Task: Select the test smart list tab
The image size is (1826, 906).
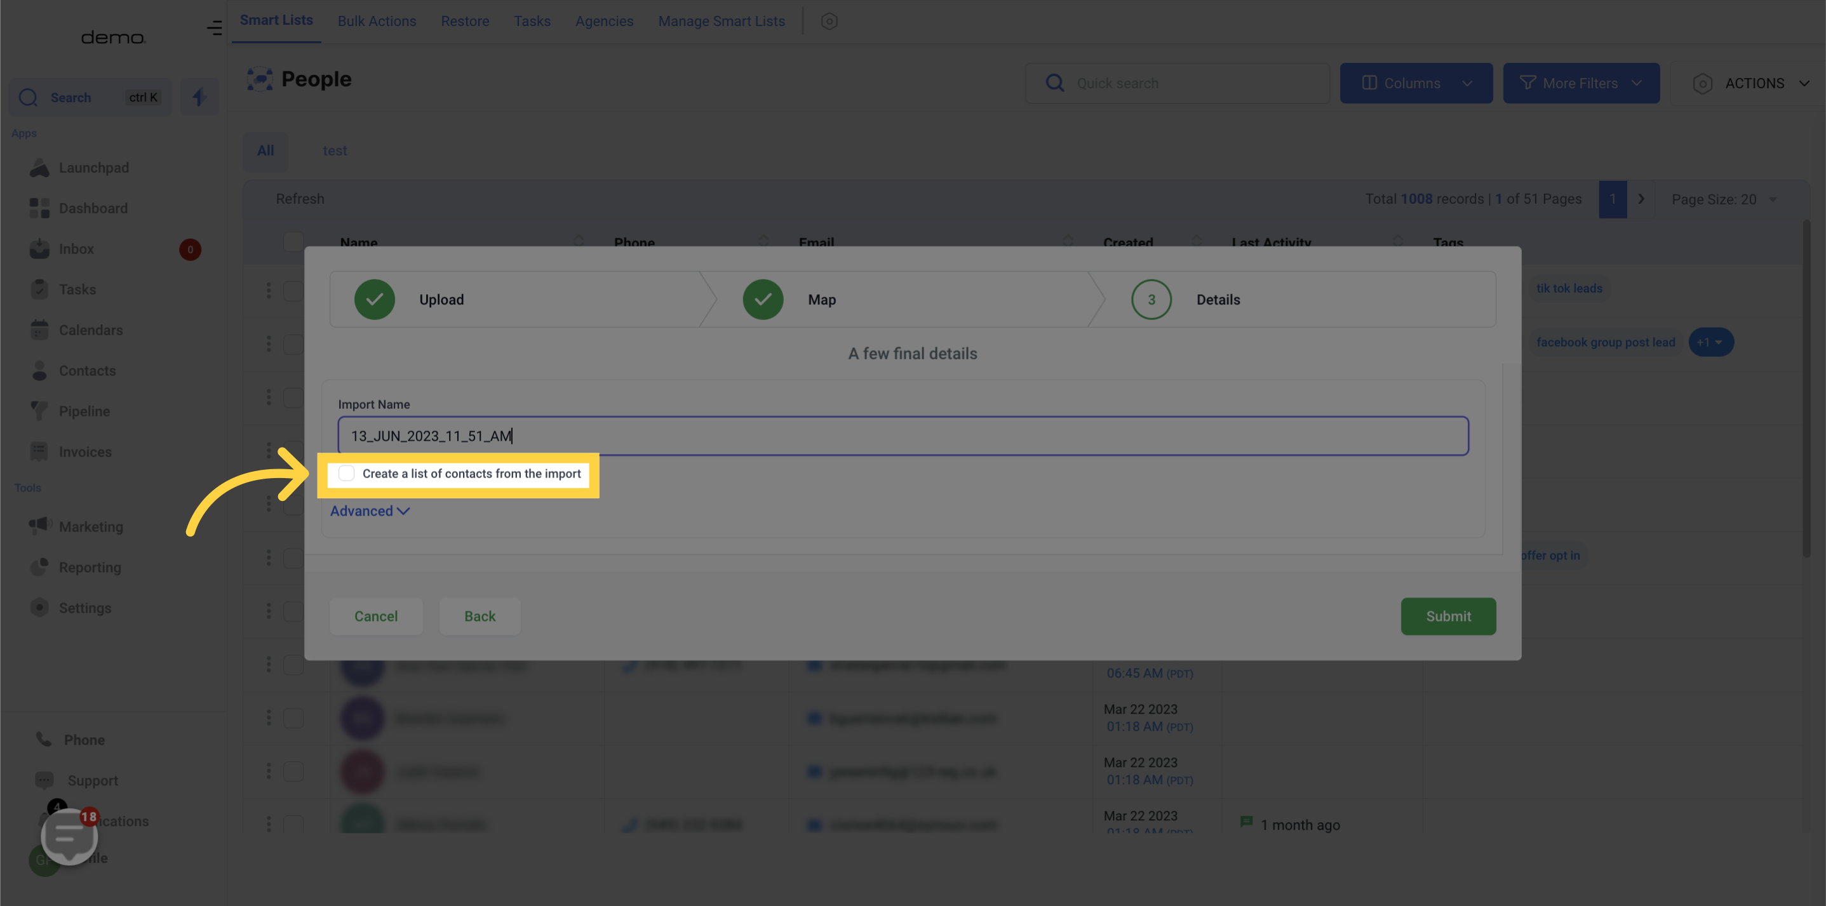Action: point(335,151)
